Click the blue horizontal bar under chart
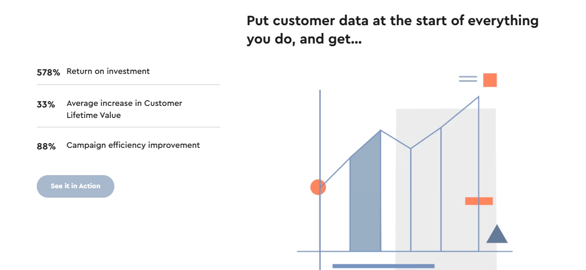 pyautogui.click(x=383, y=266)
